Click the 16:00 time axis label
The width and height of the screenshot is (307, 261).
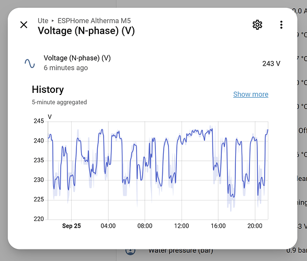tap(218, 226)
